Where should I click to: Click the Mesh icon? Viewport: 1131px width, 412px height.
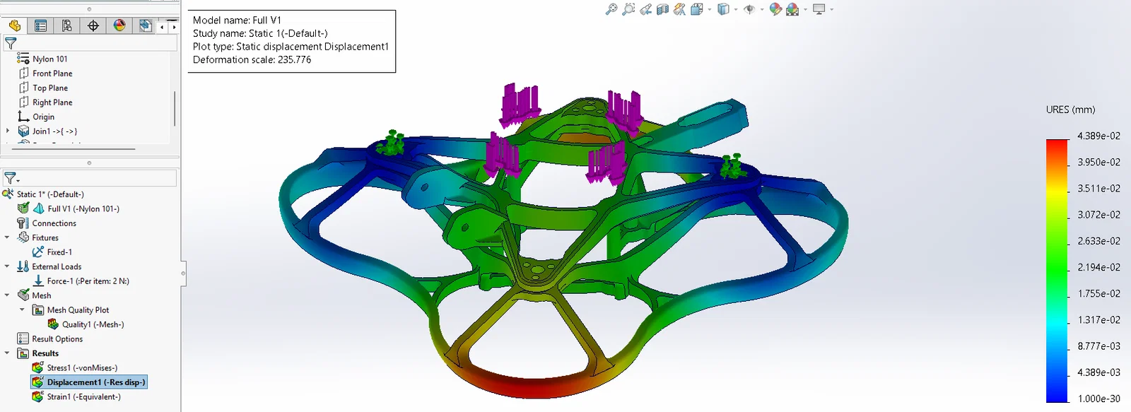pos(23,295)
